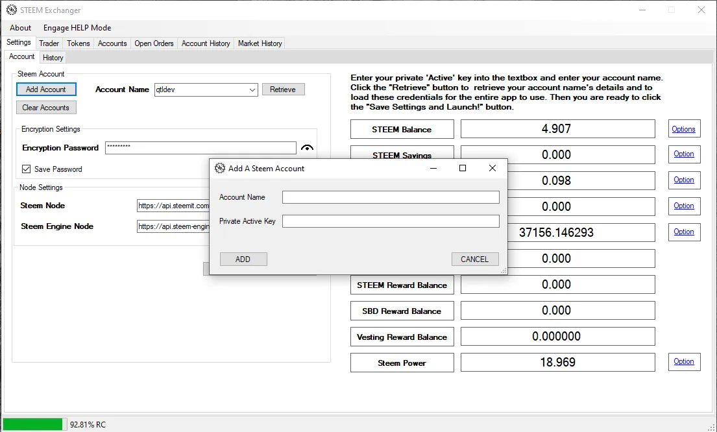Click the Vesting Reward Balance label

coord(402,337)
